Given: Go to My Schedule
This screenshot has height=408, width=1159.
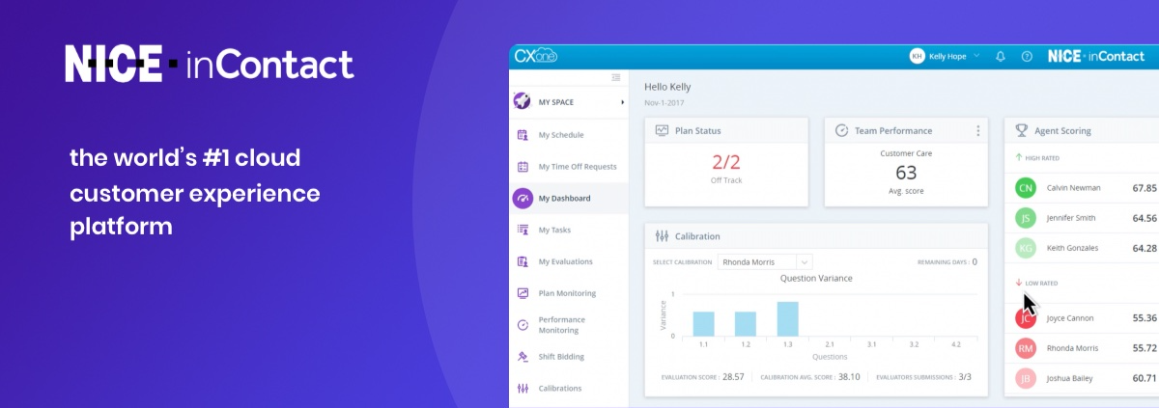Looking at the screenshot, I should pyautogui.click(x=561, y=135).
